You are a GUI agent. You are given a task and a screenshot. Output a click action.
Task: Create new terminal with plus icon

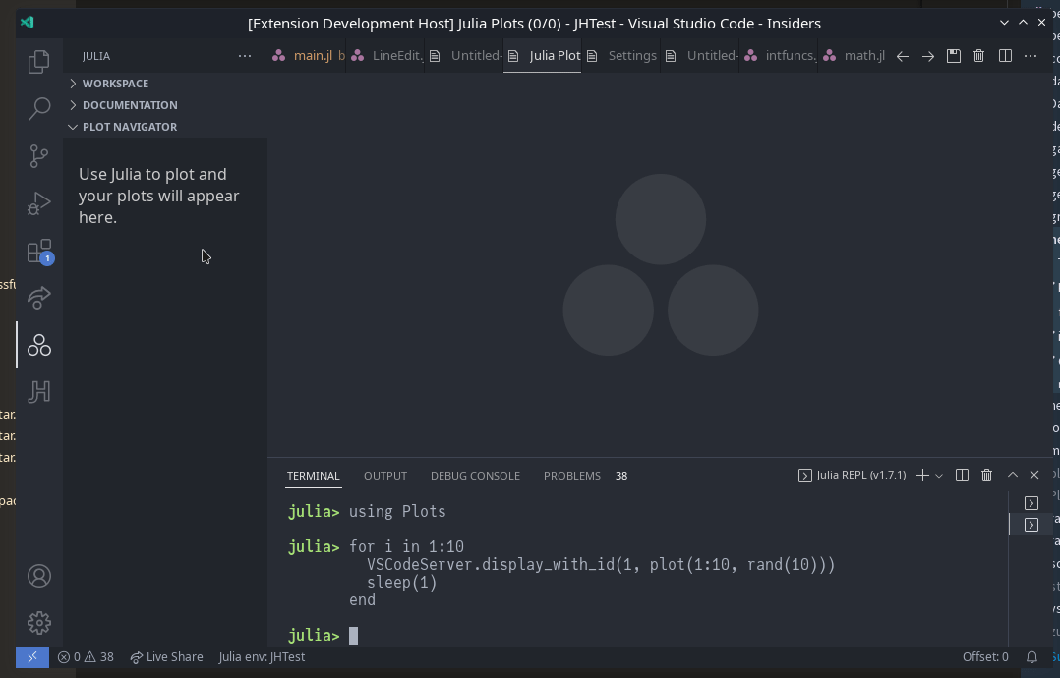(922, 476)
